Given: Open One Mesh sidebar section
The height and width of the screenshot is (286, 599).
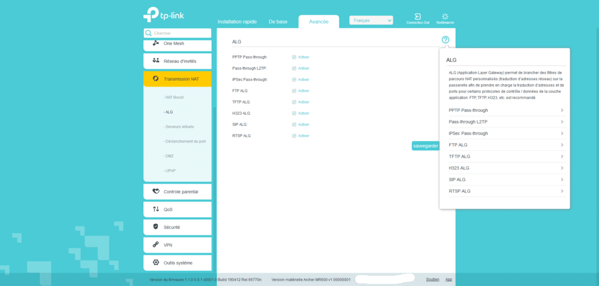Looking at the screenshot, I should [x=177, y=43].
